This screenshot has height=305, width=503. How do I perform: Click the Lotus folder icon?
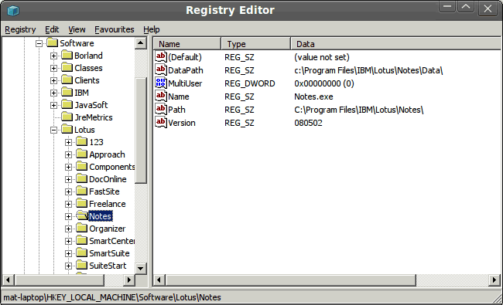[67, 130]
